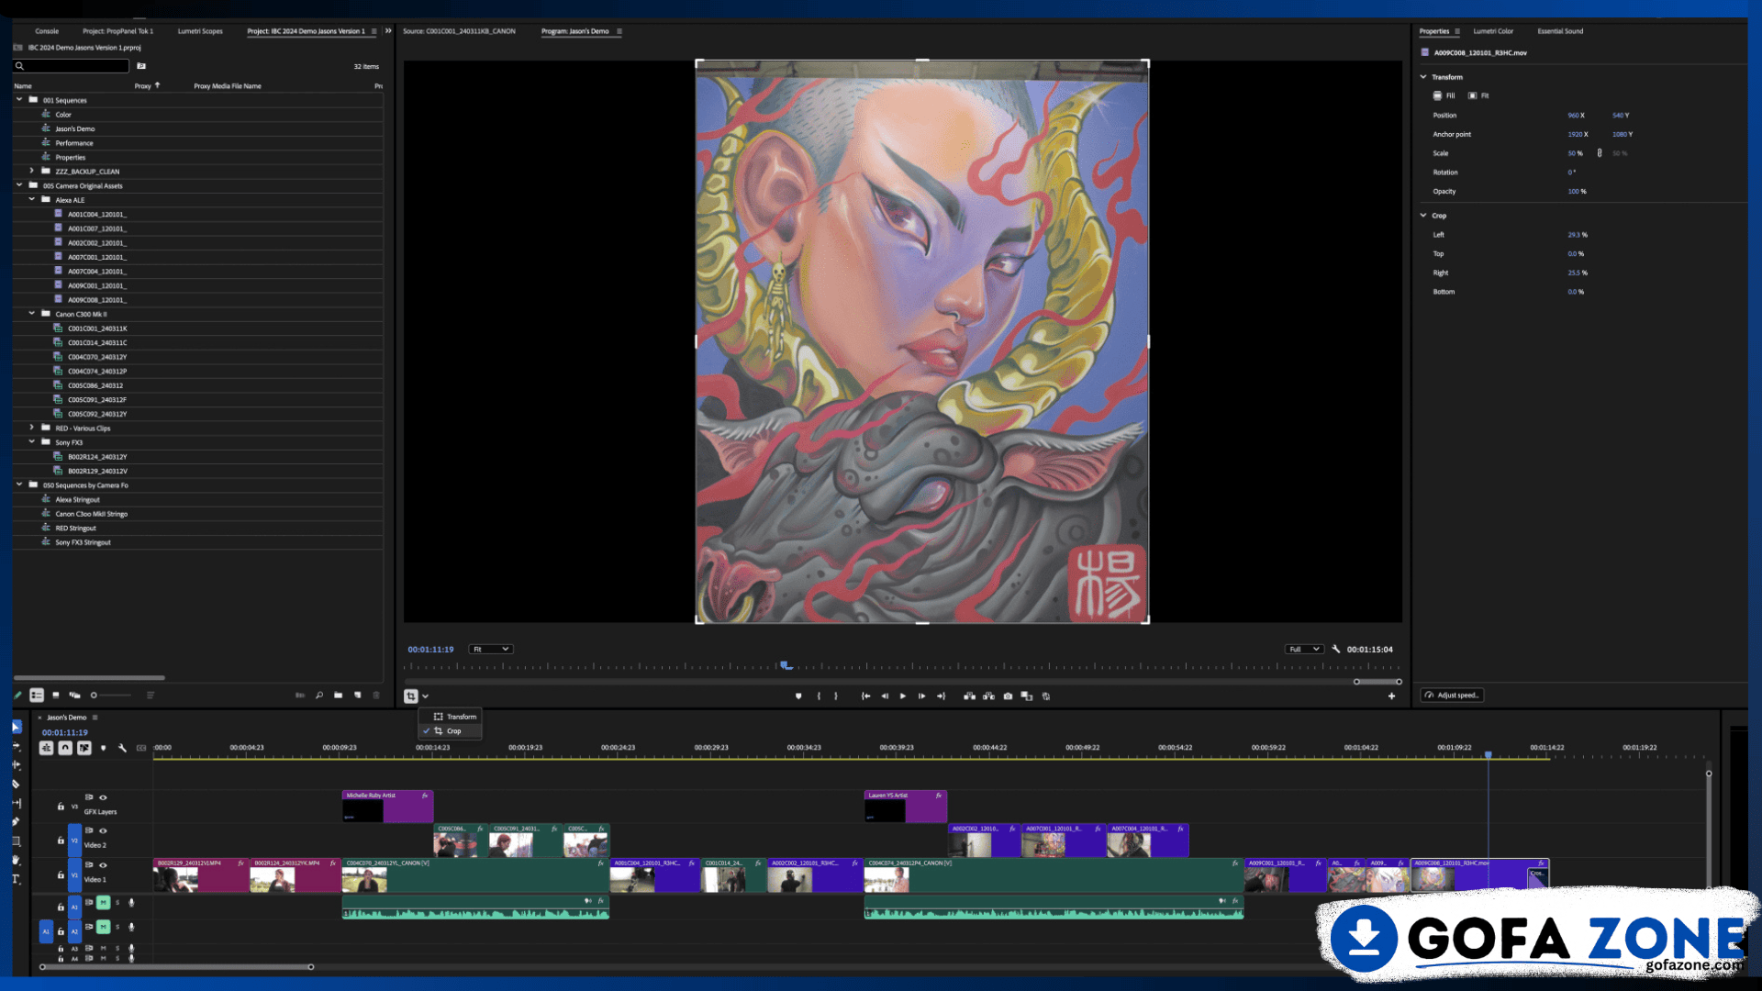Add a marker in the Program monitor

pos(798,696)
